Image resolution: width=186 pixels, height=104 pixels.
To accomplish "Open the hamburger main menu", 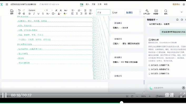I will (7, 4).
